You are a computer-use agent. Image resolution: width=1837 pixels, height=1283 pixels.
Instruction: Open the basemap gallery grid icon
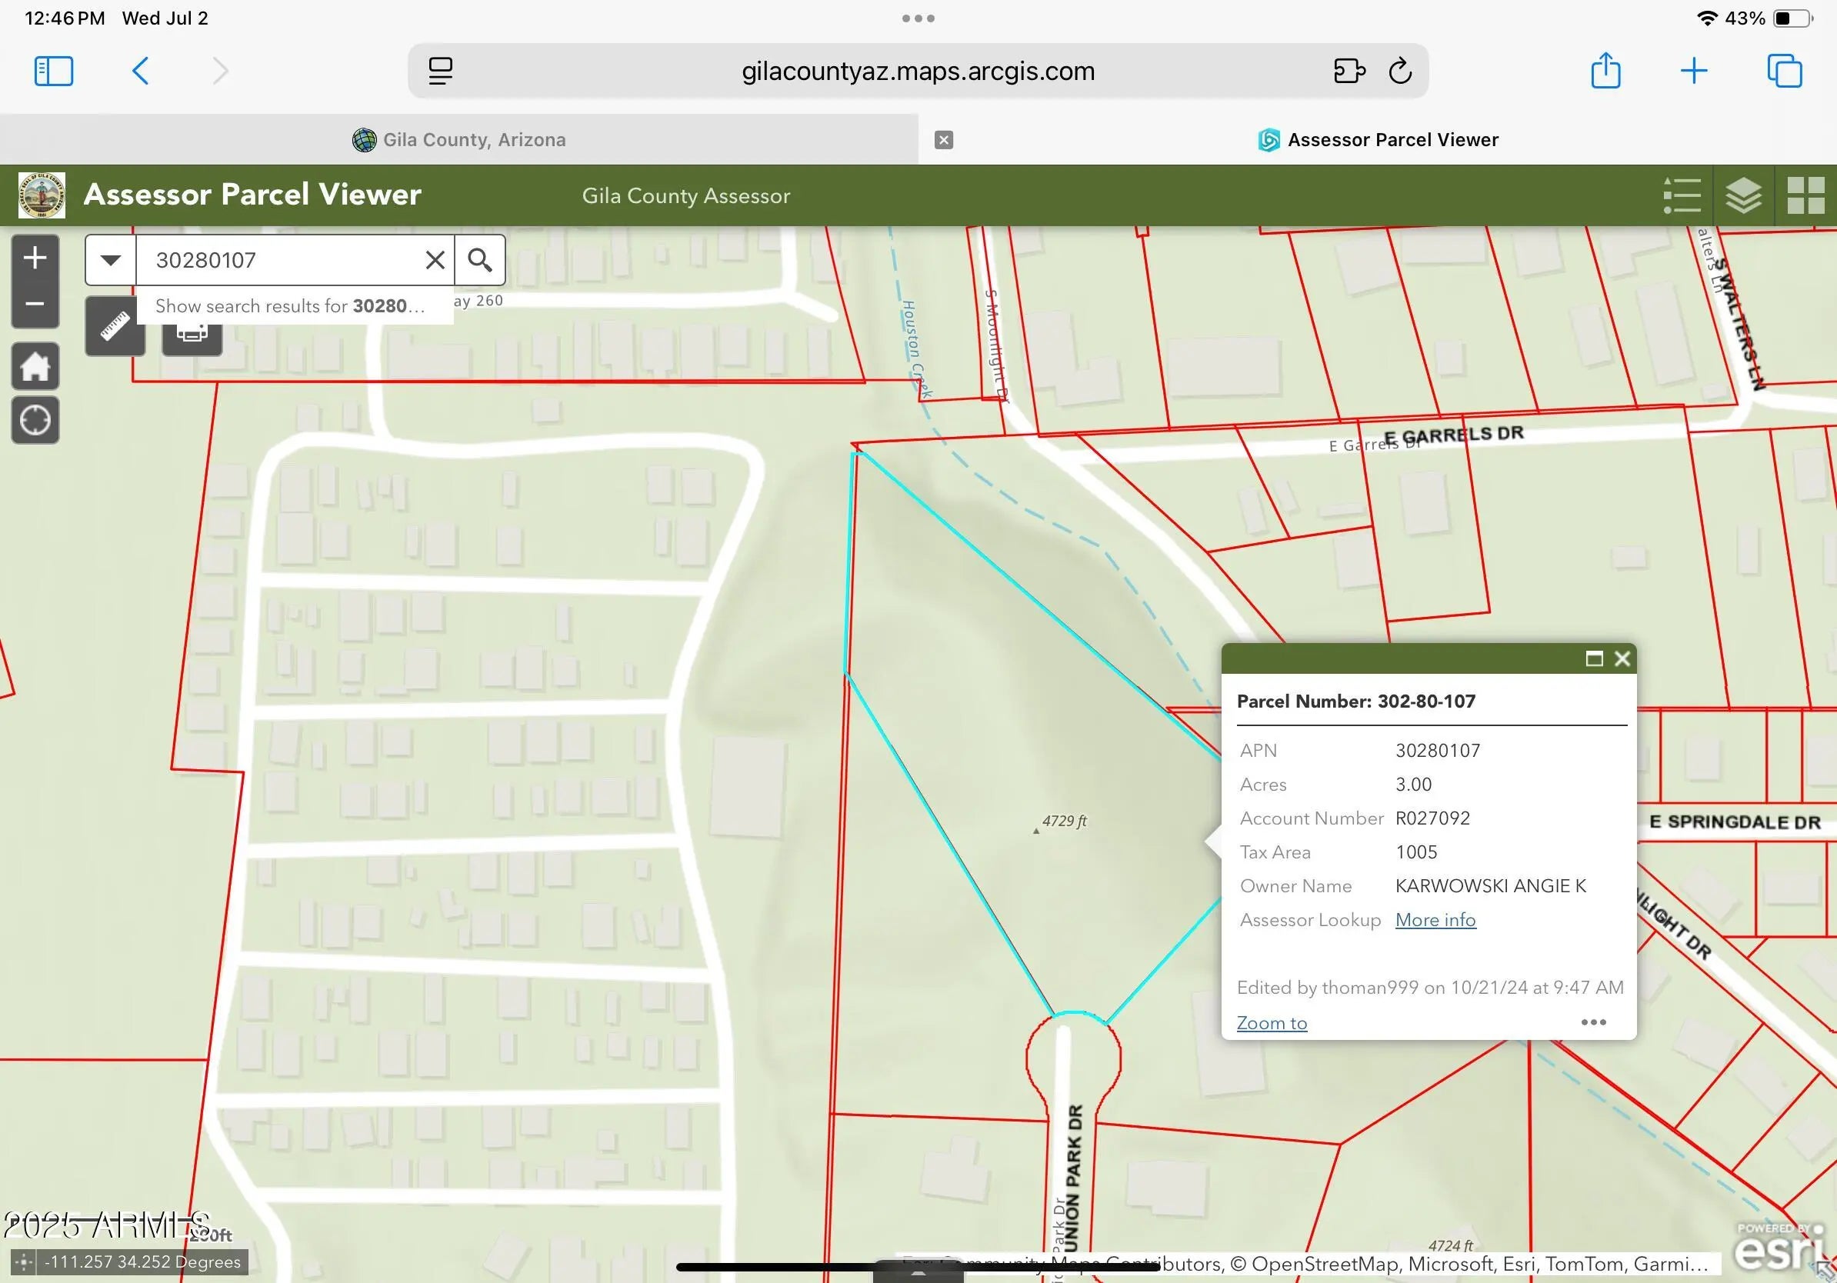(x=1805, y=195)
